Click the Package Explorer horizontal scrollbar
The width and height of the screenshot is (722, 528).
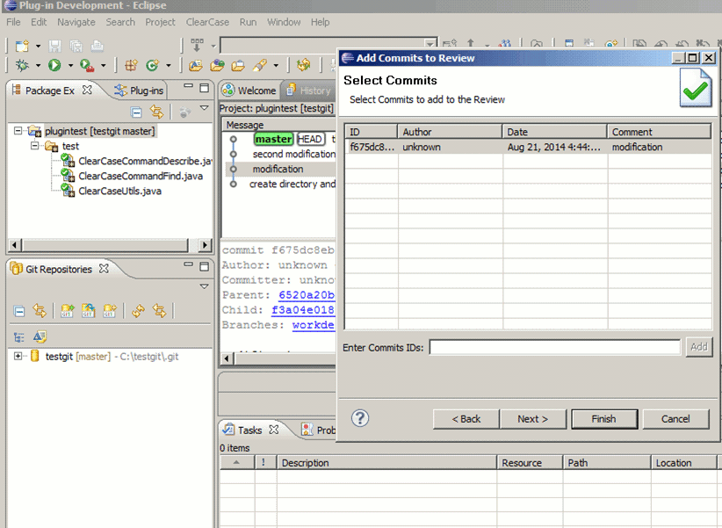coord(105,245)
